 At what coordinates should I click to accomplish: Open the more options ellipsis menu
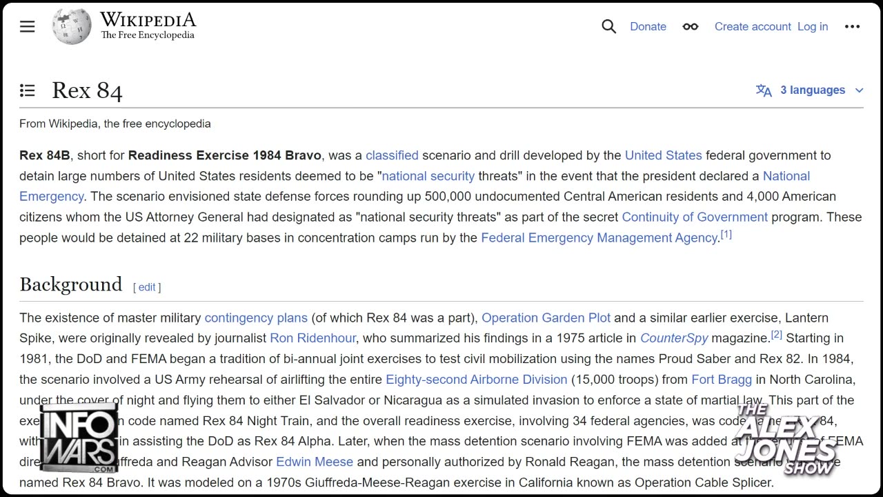[x=853, y=27]
